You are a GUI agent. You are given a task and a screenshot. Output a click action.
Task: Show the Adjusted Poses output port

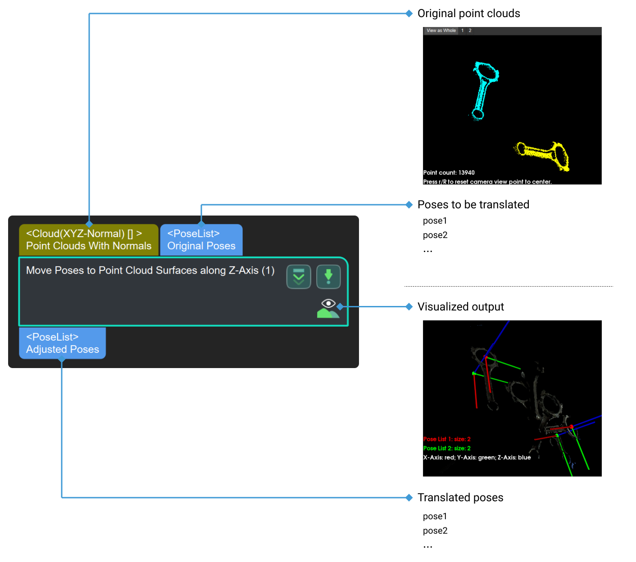click(x=62, y=343)
